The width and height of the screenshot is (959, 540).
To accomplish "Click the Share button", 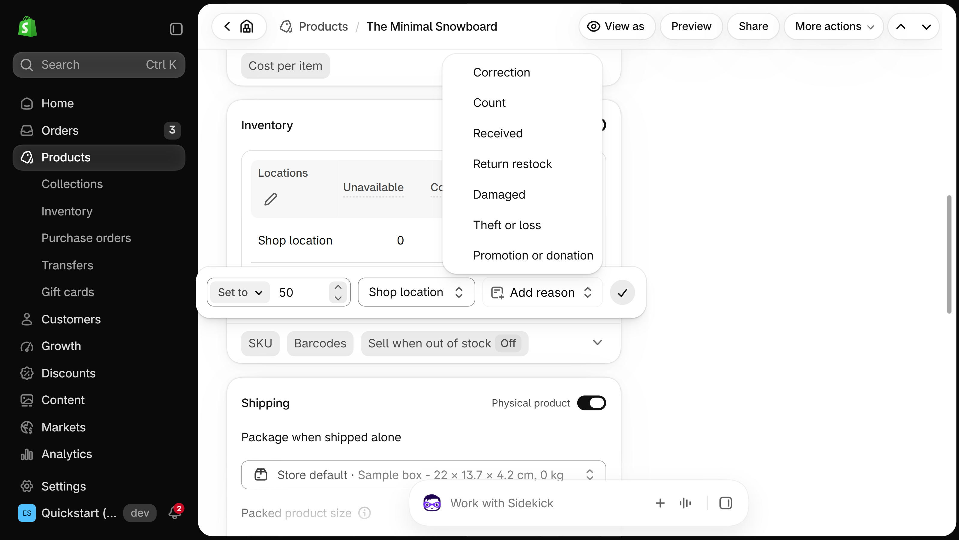I will pos(753,26).
